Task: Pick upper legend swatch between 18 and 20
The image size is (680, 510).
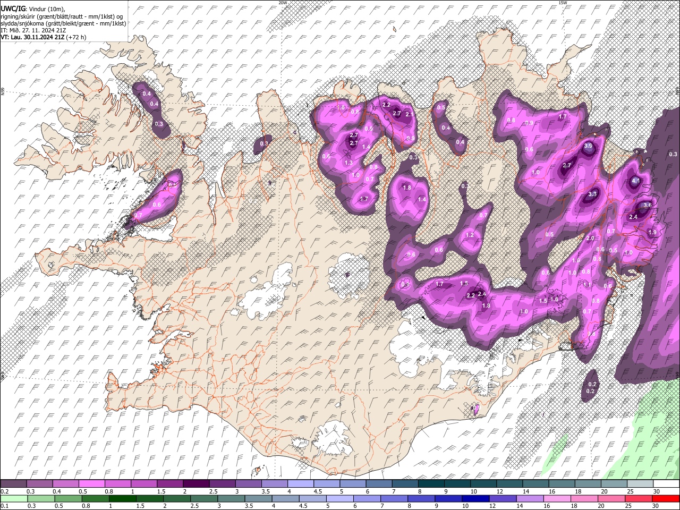Action: [587, 484]
